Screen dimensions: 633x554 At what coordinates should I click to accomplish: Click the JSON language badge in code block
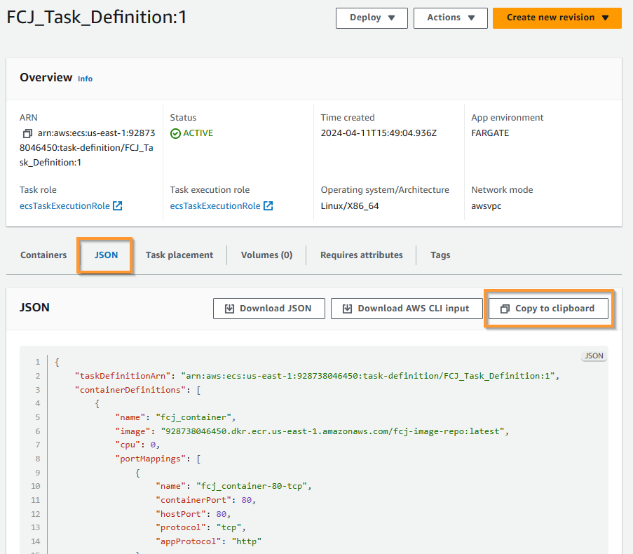(x=594, y=356)
